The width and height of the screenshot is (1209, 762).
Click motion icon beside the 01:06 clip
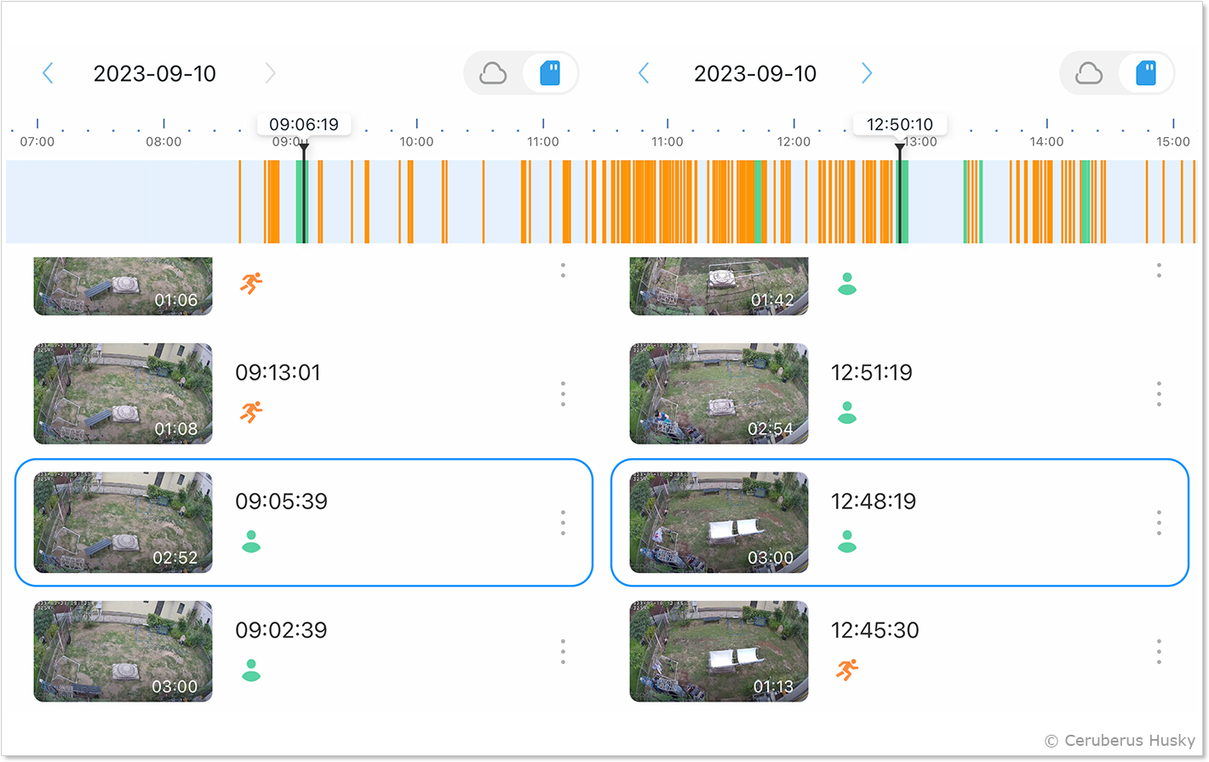251,284
